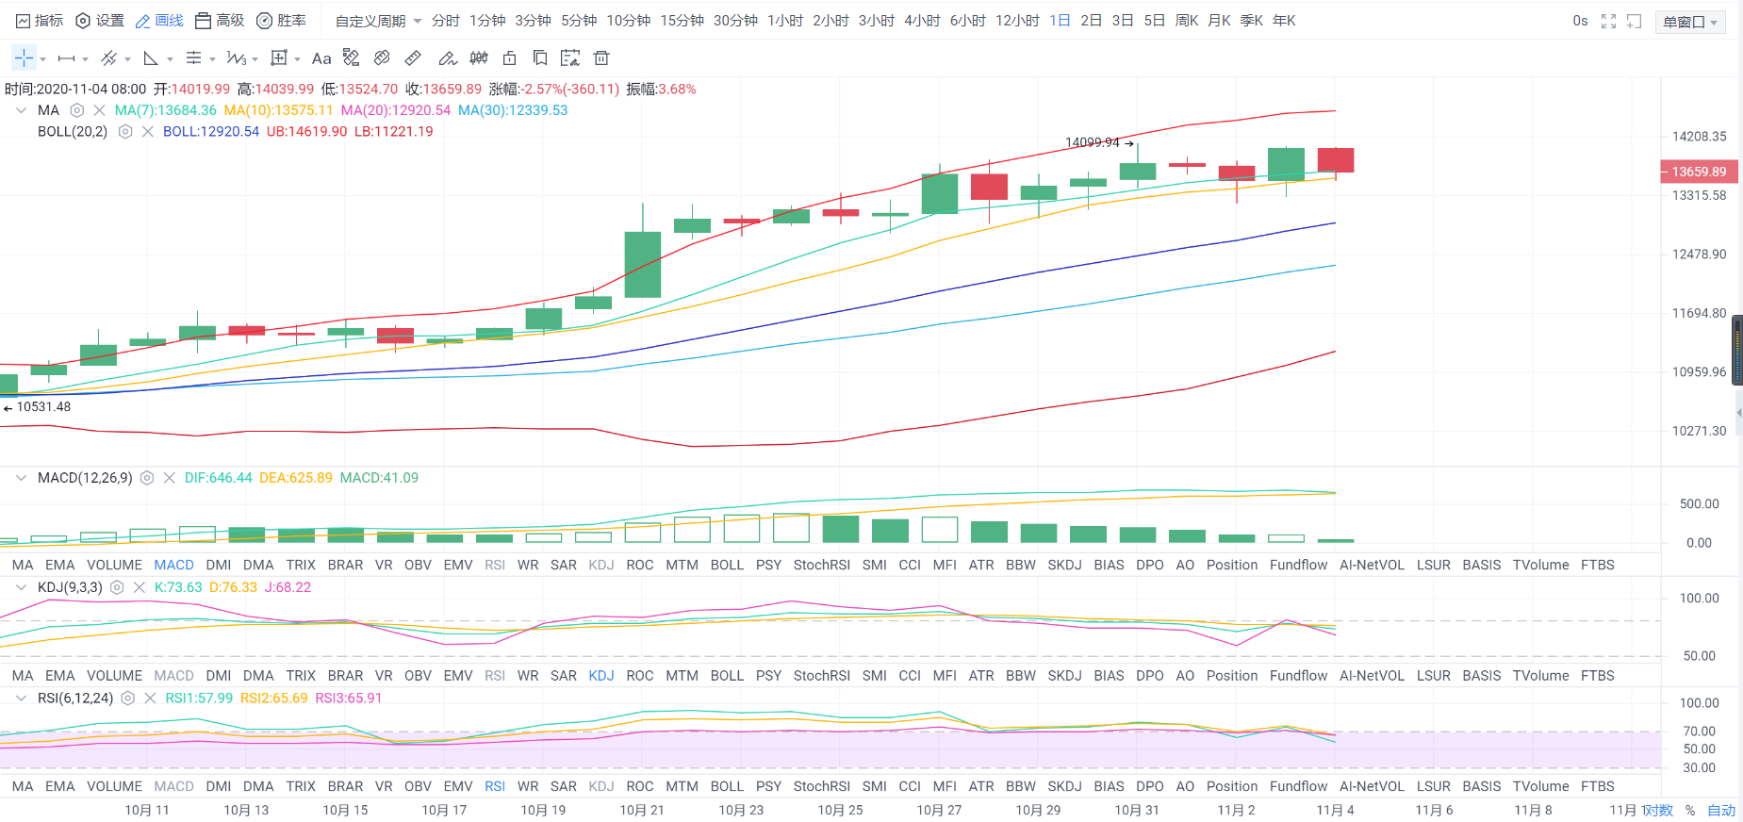Screen dimensions: 1743x822
Task: Open the 自定义周期 custom period dropdown
Action: [378, 21]
